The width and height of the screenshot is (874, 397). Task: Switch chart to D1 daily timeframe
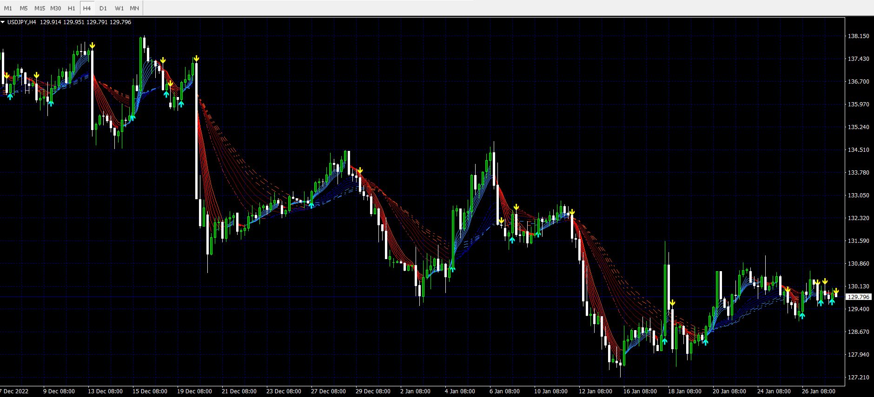(x=103, y=8)
